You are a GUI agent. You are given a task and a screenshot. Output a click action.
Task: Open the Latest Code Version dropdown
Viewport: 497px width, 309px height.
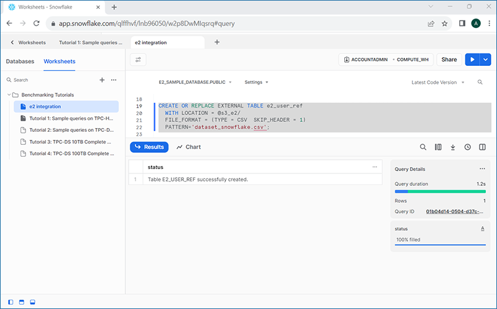click(x=438, y=83)
